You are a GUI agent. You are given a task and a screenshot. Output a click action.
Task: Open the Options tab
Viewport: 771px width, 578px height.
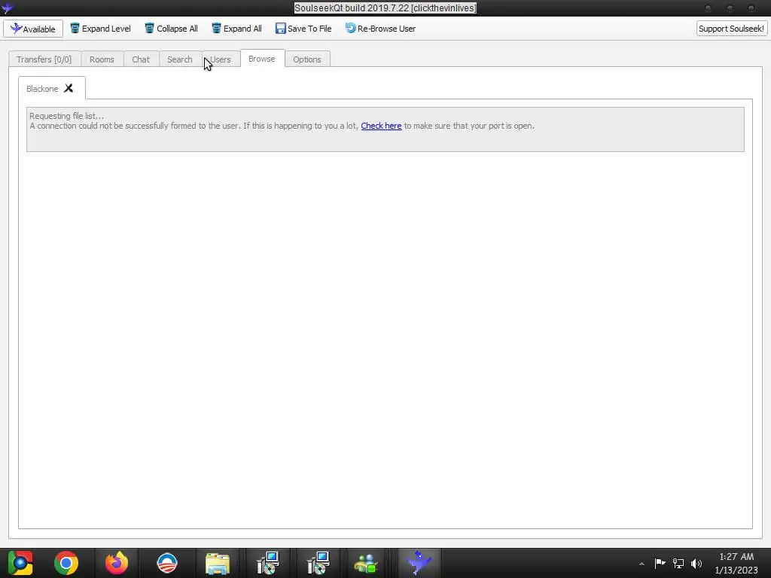coord(307,59)
